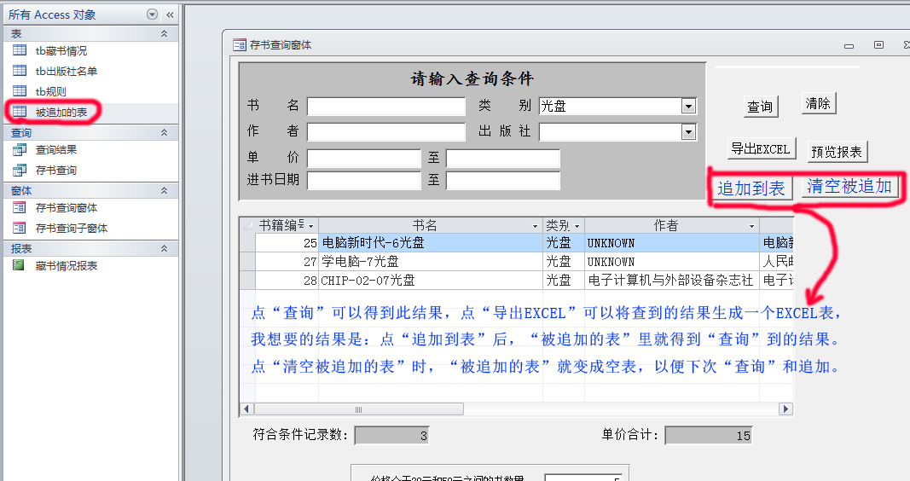The width and height of the screenshot is (910, 481).
Task: Collapse the 查询 group
Action: pyautogui.click(x=165, y=132)
